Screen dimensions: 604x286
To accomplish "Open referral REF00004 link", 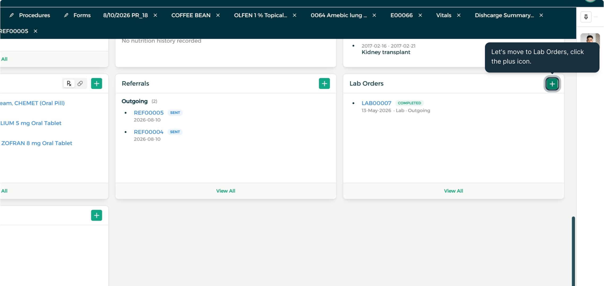I will click(149, 132).
